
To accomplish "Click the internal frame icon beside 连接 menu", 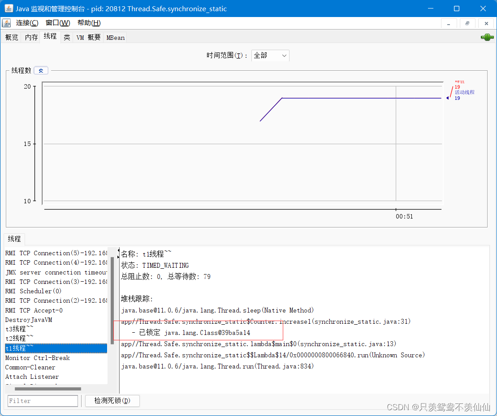I will click(x=7, y=23).
